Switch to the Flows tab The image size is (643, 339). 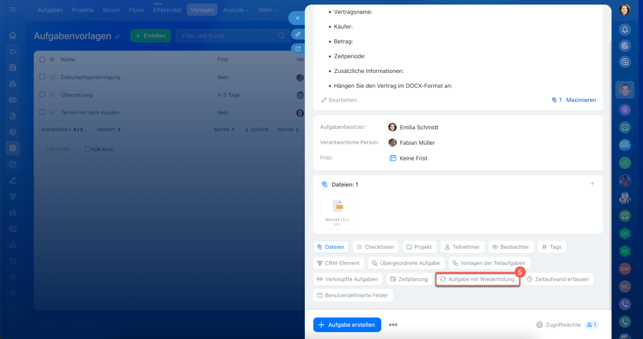click(x=136, y=10)
